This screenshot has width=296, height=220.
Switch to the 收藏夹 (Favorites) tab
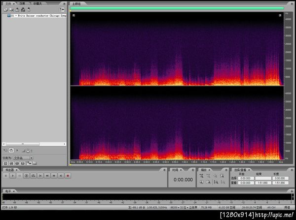(37, 3)
